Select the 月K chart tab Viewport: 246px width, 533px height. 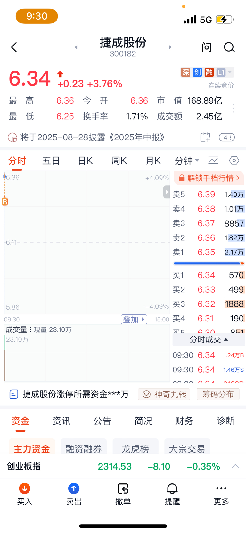click(x=153, y=161)
